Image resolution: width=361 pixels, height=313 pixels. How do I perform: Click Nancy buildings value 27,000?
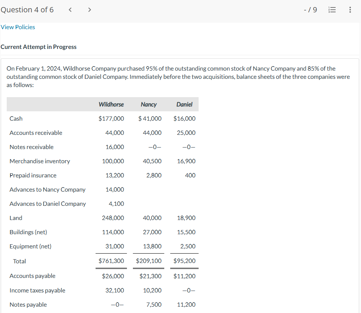point(152,232)
